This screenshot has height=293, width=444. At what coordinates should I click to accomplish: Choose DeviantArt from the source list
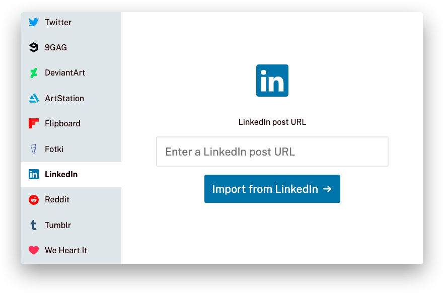pos(71,73)
